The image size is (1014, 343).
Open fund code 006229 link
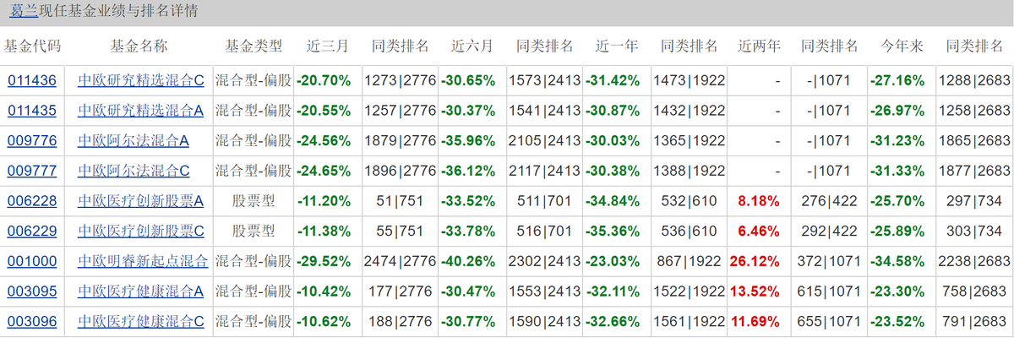click(32, 231)
